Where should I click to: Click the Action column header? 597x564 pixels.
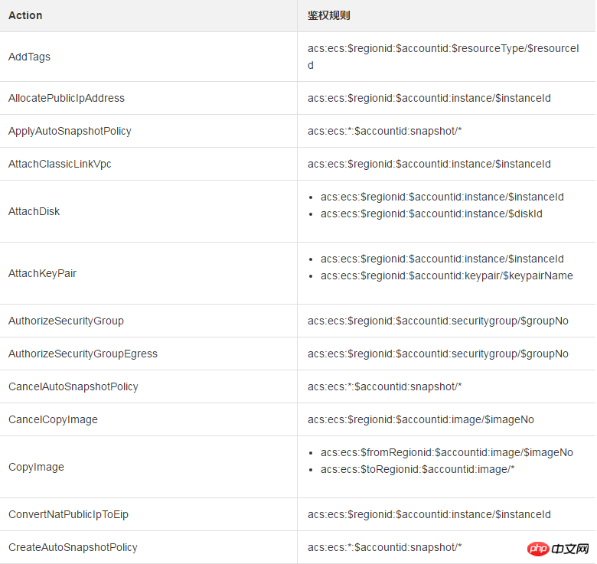pos(25,15)
